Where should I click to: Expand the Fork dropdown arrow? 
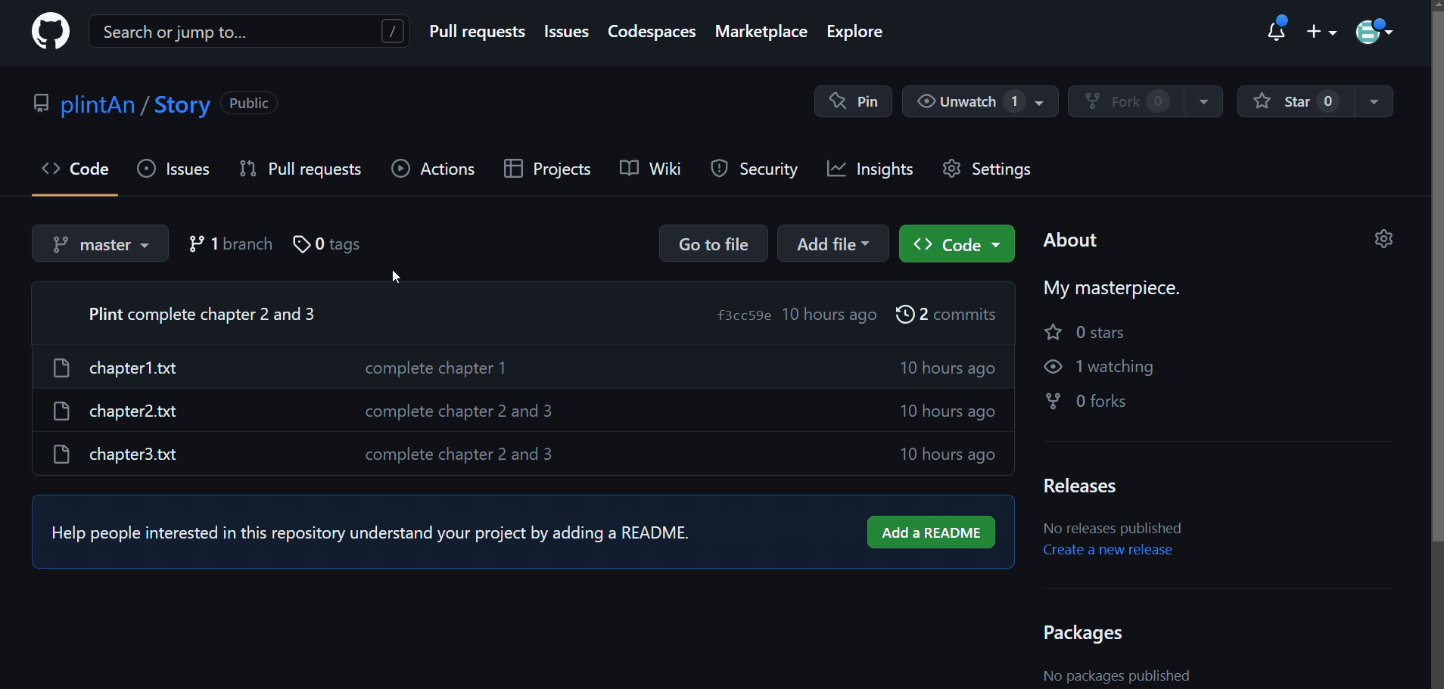[1203, 101]
